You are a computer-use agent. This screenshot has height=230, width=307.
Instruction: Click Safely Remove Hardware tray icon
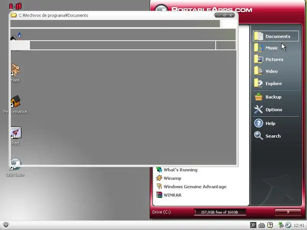point(281,225)
